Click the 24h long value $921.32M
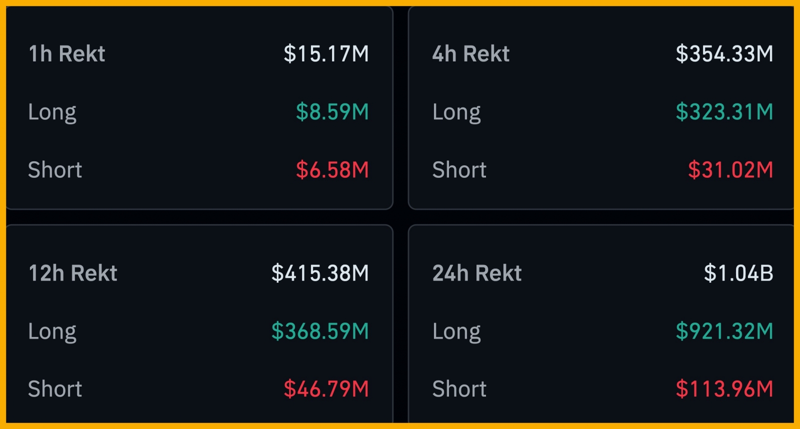 coord(724,331)
